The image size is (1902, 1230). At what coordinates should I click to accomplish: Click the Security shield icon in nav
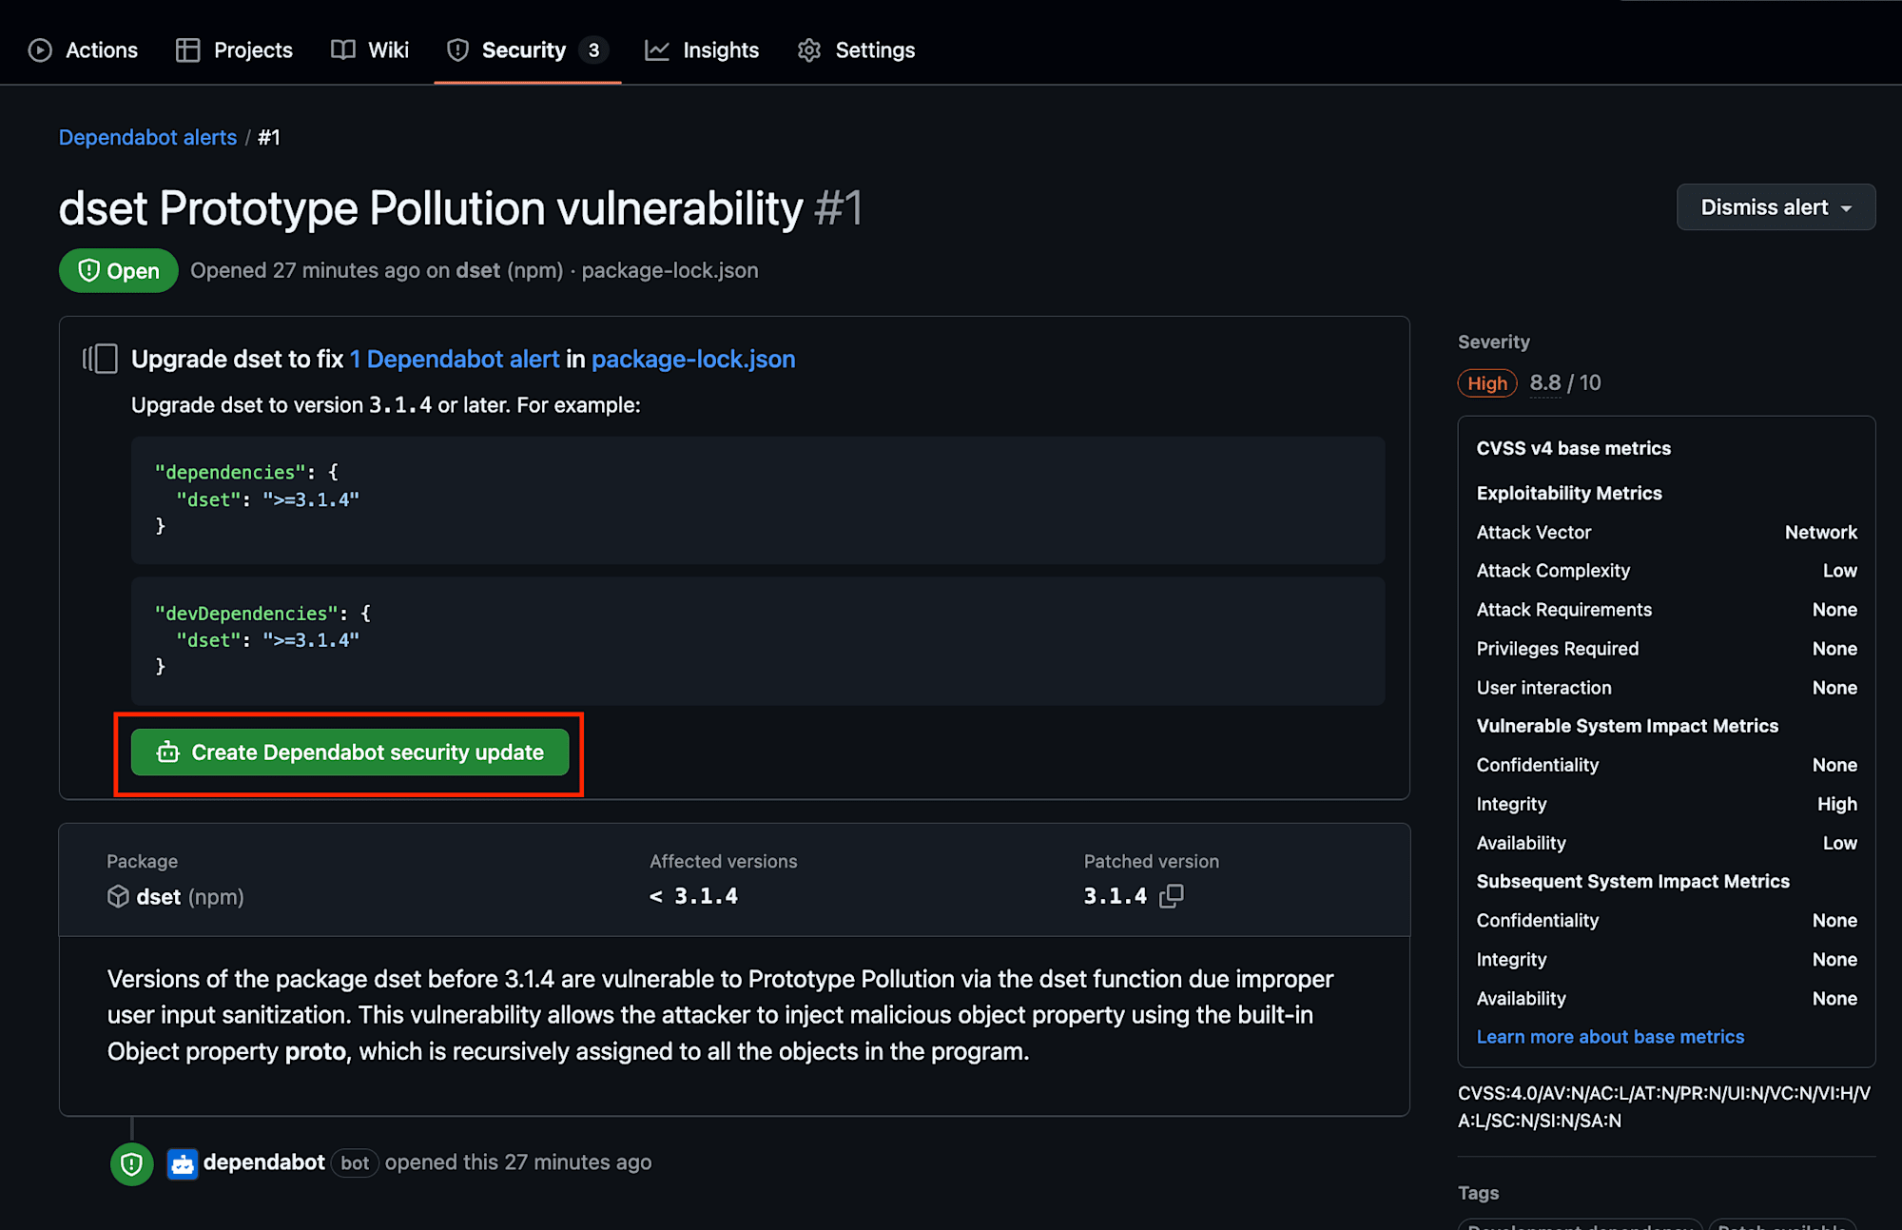click(x=457, y=50)
